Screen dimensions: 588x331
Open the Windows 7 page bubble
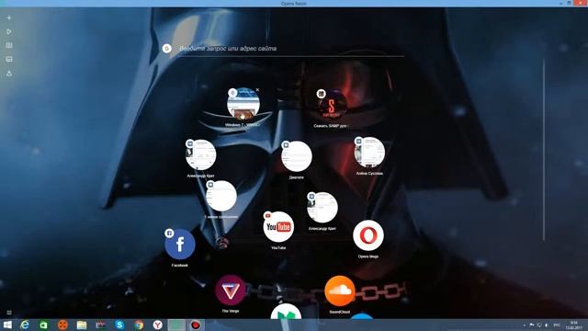point(243,103)
